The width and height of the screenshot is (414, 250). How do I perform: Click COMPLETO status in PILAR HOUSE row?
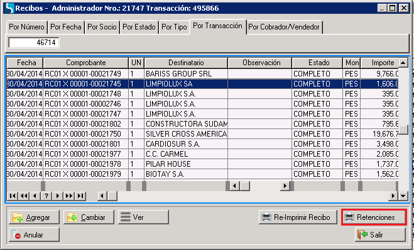[317, 164]
